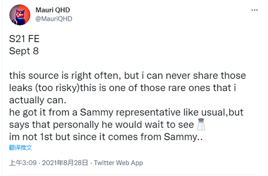Click the salt shaker emoji

point(201,124)
